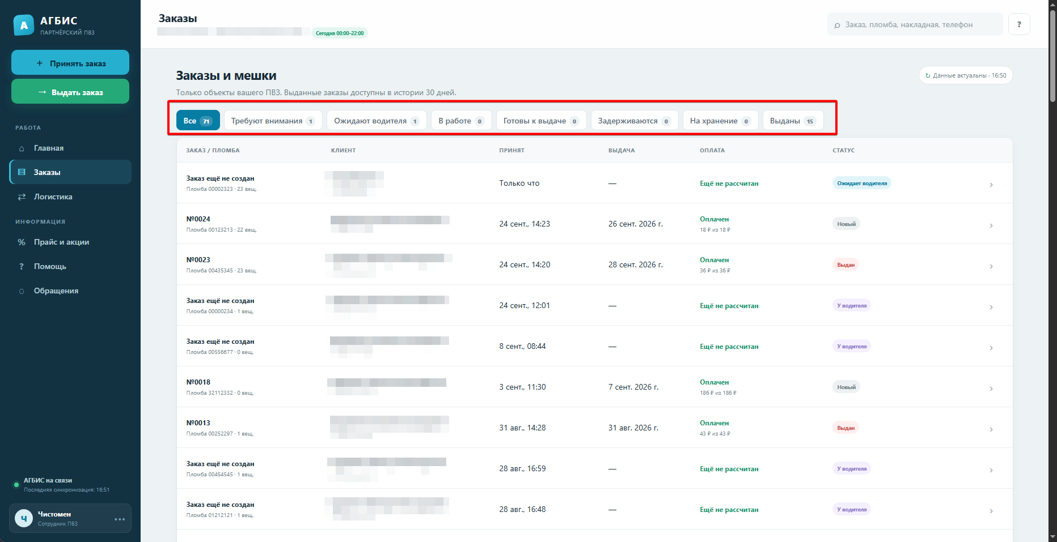The image size is (1057, 542).
Task: Click the АГБИС logo icon
Action: (x=24, y=25)
